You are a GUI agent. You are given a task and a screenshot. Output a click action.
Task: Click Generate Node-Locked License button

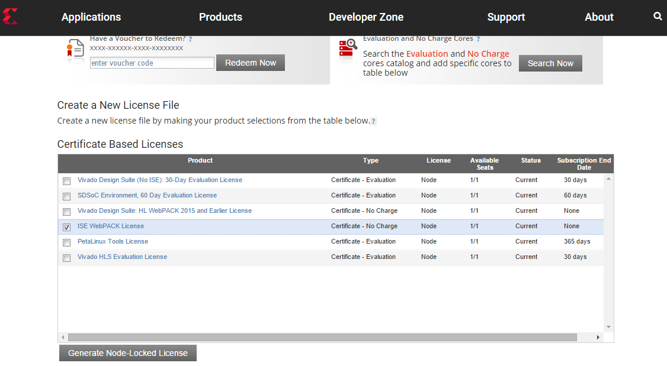pos(127,353)
